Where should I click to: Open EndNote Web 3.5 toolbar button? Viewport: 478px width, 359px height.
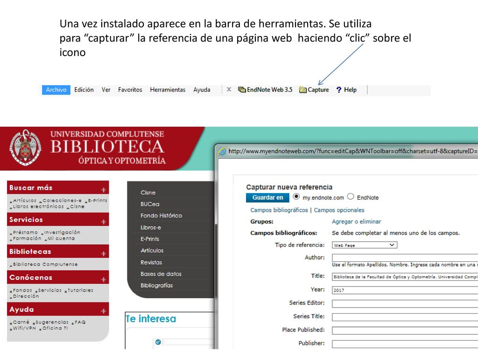pos(265,90)
